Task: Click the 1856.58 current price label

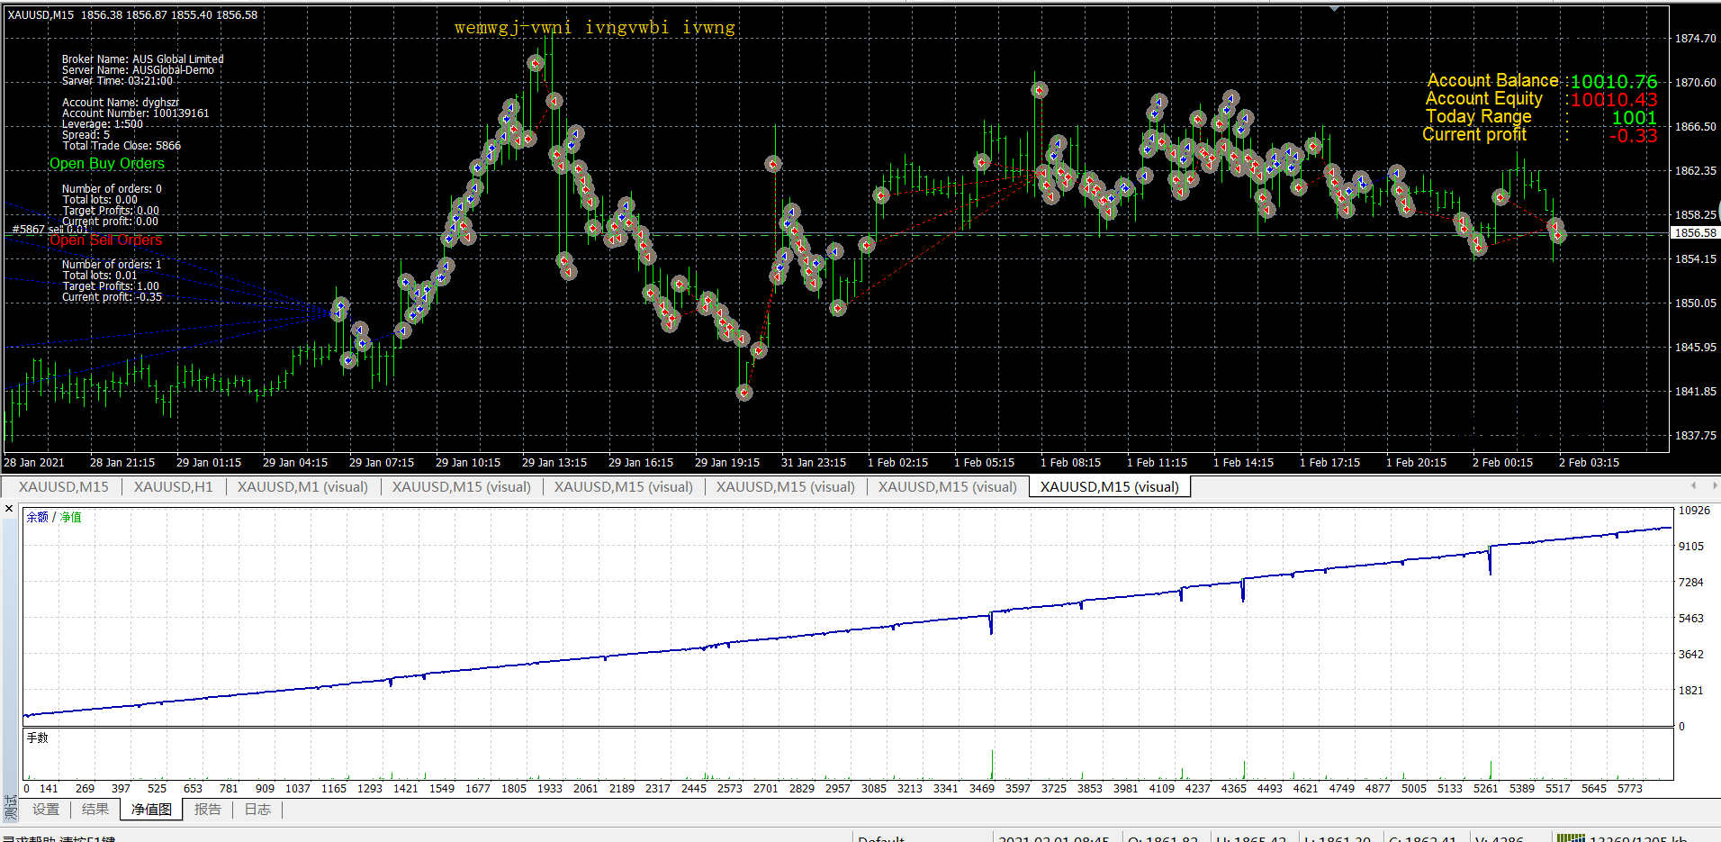Action: (x=1695, y=232)
